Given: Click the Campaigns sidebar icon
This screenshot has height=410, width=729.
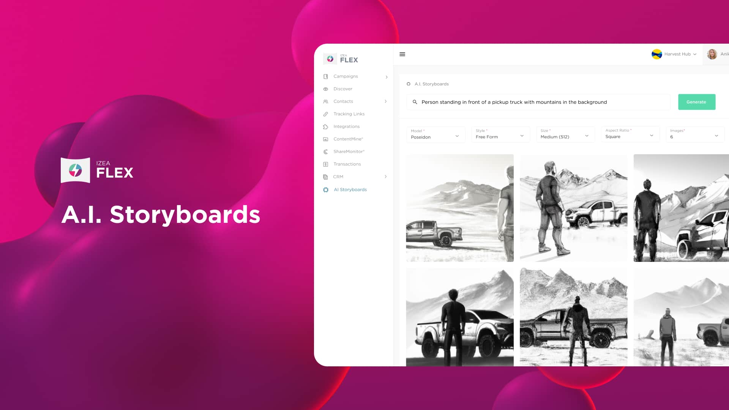Looking at the screenshot, I should pyautogui.click(x=325, y=76).
